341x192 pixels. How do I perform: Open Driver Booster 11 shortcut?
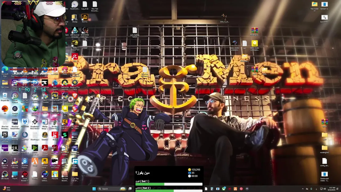(x=25, y=176)
